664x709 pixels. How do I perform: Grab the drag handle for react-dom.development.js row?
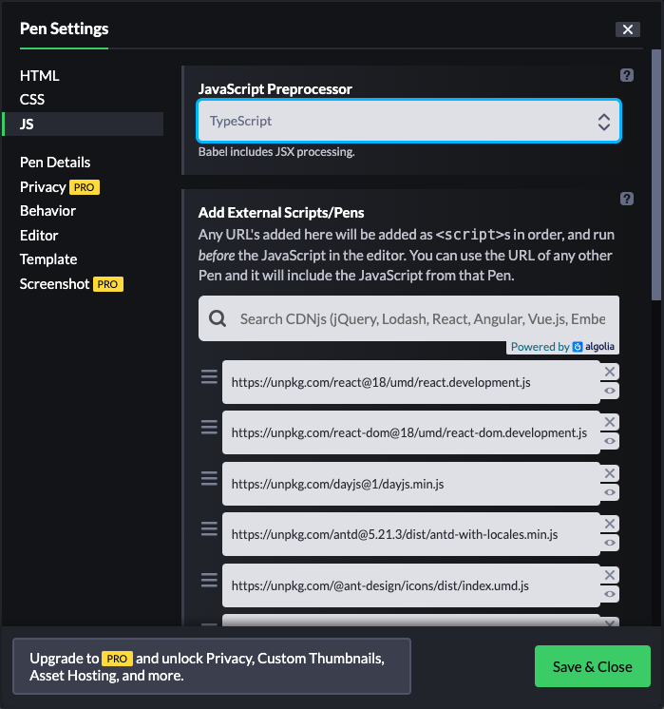209,427
